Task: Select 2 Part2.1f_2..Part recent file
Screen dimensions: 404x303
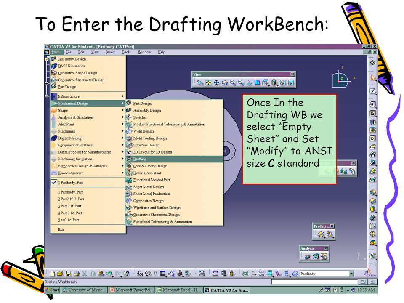Action: click(88, 199)
